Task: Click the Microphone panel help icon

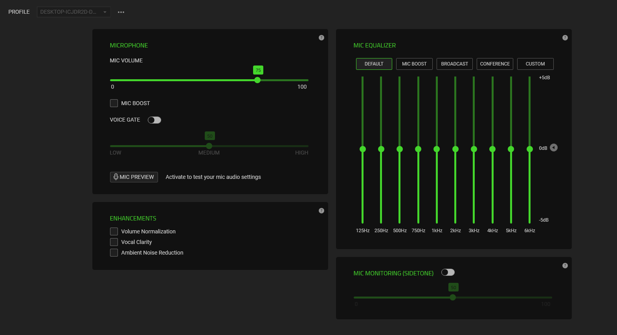Action: [x=321, y=38]
